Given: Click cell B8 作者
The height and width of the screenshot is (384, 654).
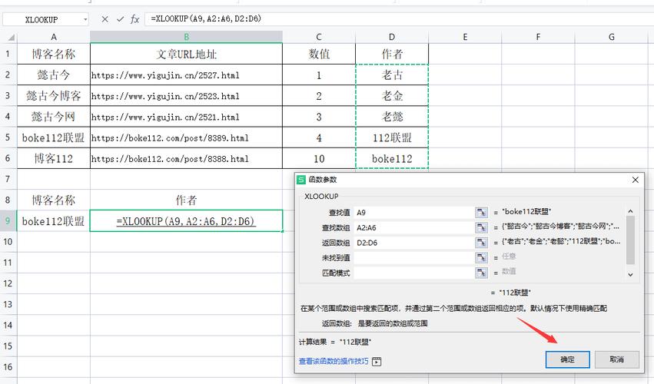Looking at the screenshot, I should click(x=187, y=200).
